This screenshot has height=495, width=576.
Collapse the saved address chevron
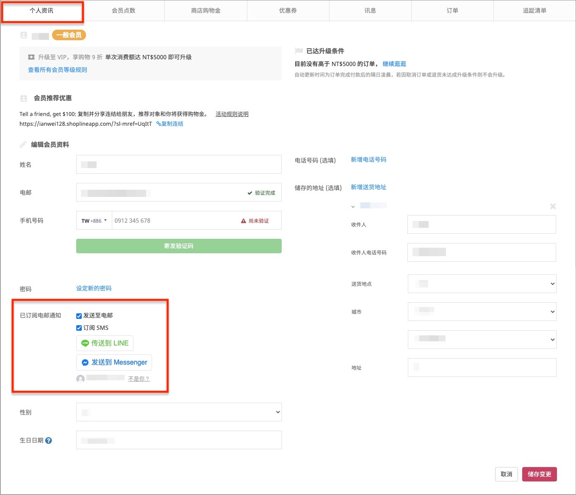pyautogui.click(x=353, y=207)
